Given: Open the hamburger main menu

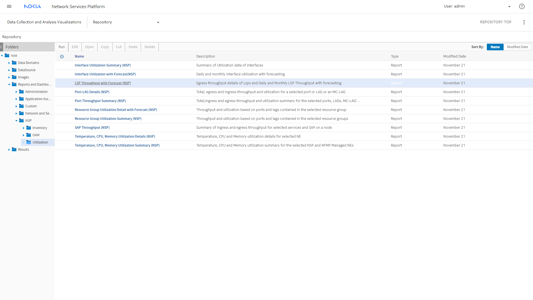Looking at the screenshot, I should click(x=9, y=6).
